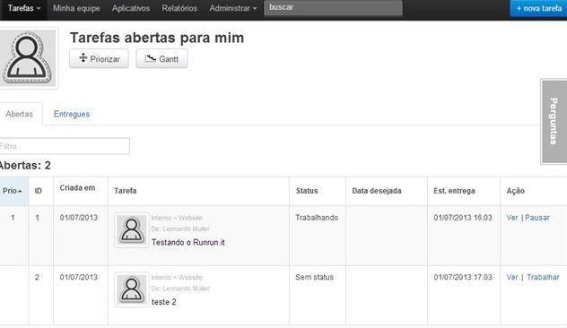Click the large user profile avatar
The width and height of the screenshot is (567, 328).
28,57
